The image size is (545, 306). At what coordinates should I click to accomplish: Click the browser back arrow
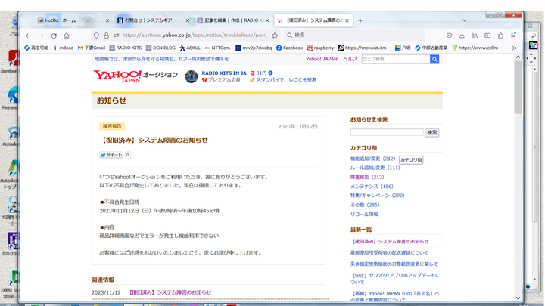[x=29, y=36]
